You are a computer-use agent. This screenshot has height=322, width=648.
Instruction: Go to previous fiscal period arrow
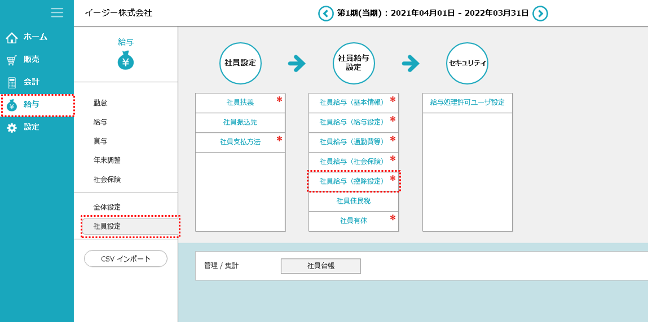[x=325, y=13]
